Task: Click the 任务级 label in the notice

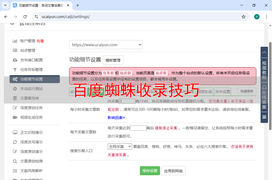Action: pyautogui.click(x=108, y=73)
